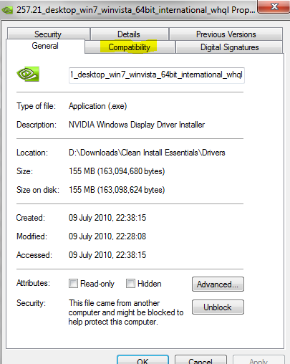
Task: Go to the highlighted Compatibility tab
Action: [130, 47]
